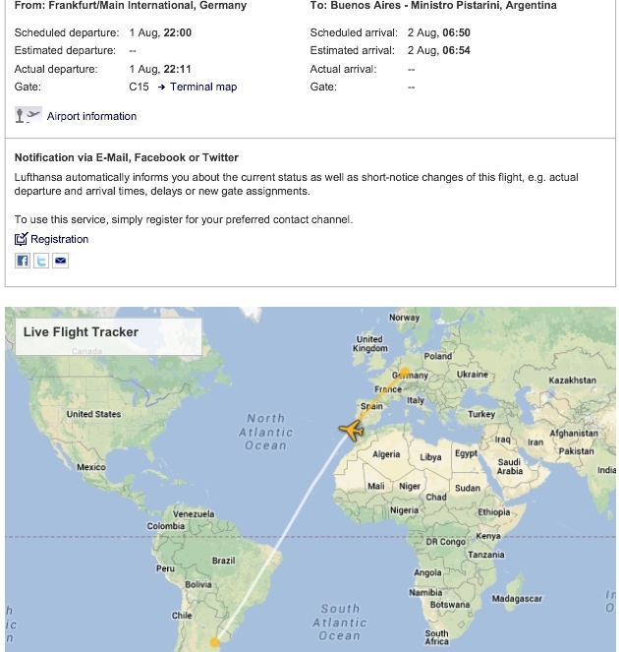Click the airport tower and plane icon
The height and width of the screenshot is (652, 619).
28,116
